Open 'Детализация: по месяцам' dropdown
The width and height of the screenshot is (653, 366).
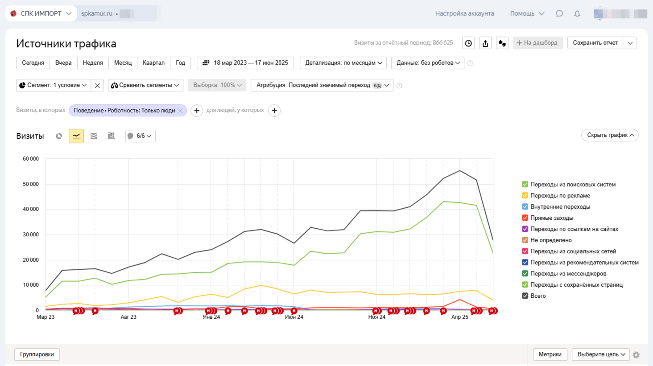tap(343, 63)
